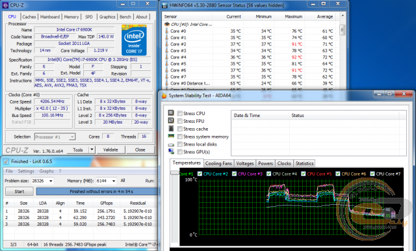Switch to Voltages tab in AIDA64
Viewport: 416px width, 251px height.
[245, 163]
